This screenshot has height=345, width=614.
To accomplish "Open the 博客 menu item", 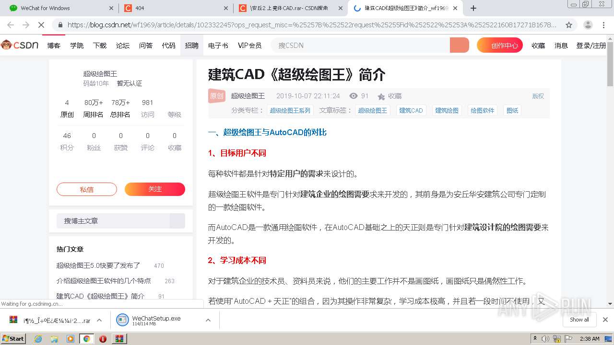I will 54,46.
